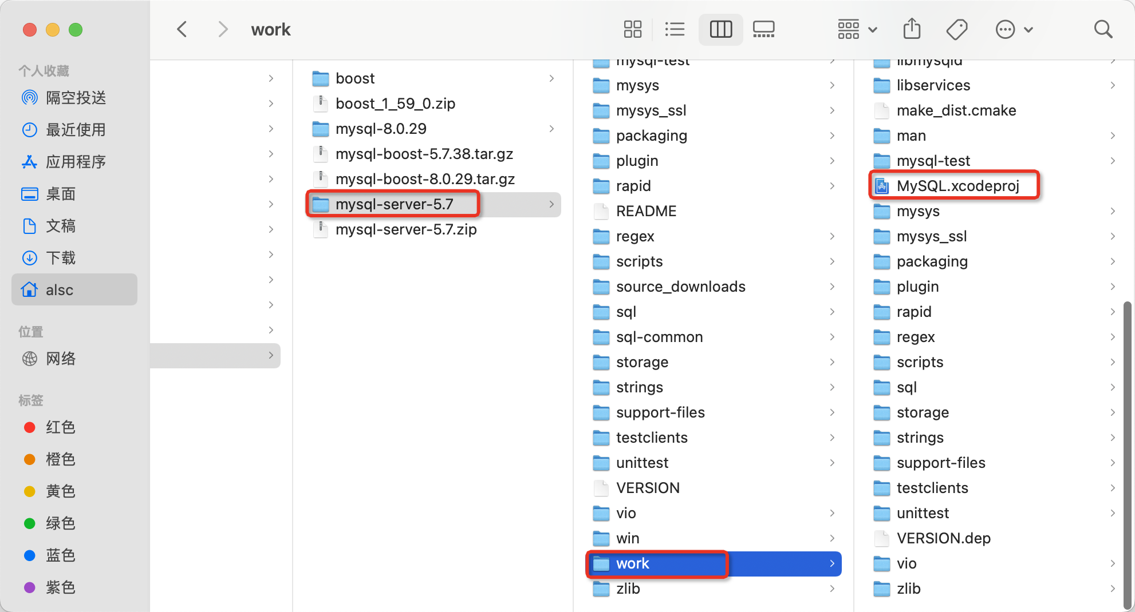Screen dimensions: 1135x612
Task: Open the unittest folder in the mysql-server-5.7 column
Action: (x=714, y=463)
